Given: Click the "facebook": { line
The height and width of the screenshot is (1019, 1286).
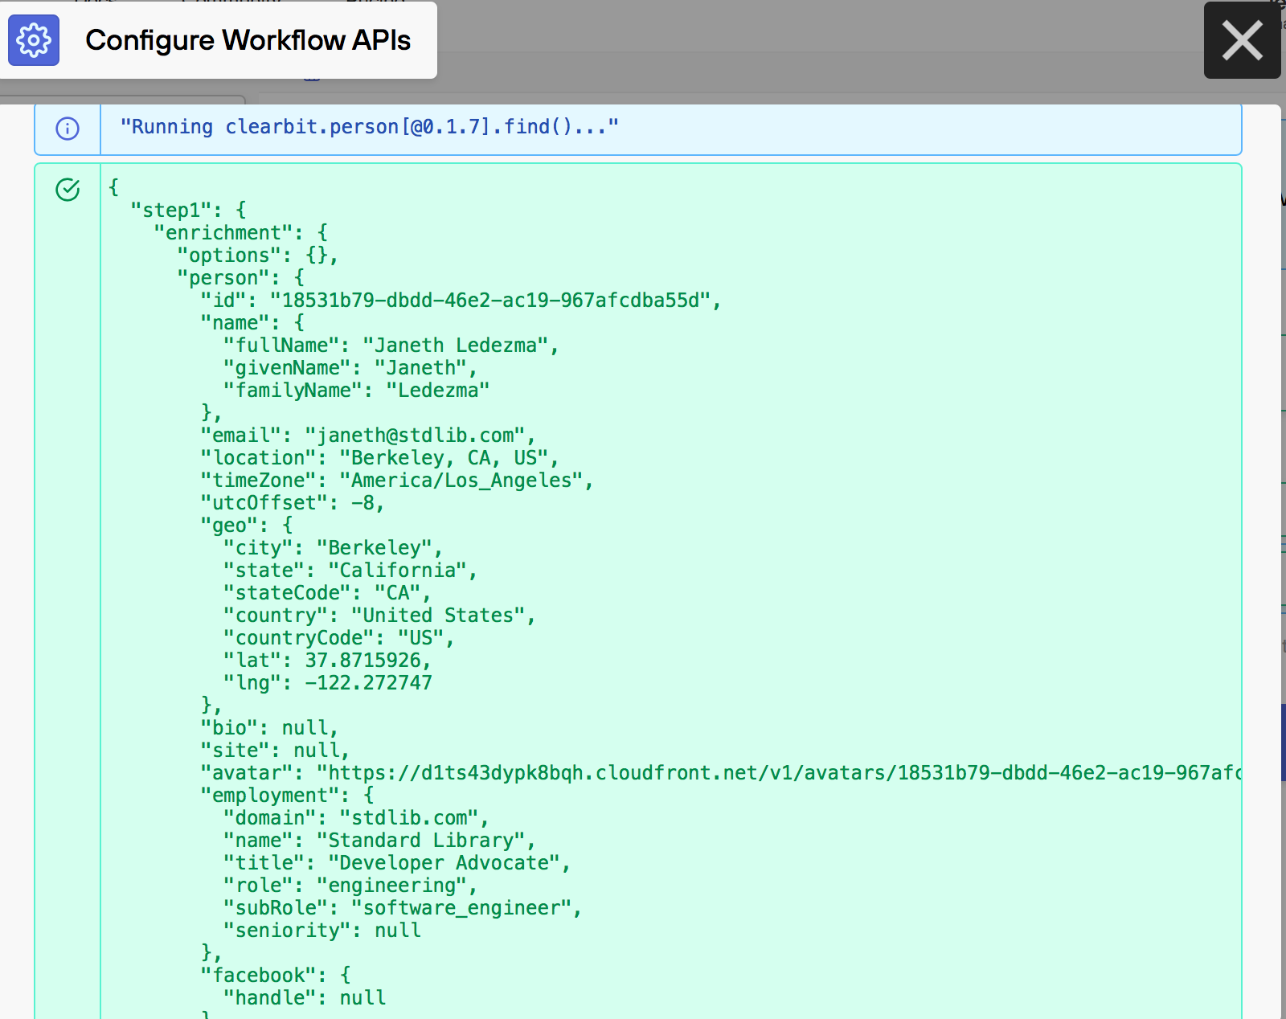Looking at the screenshot, I should click(x=276, y=976).
